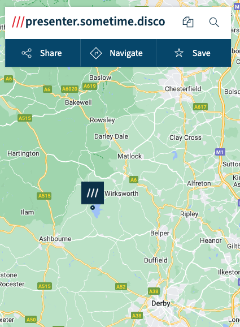Click the Wirksworth town label

tap(121, 193)
